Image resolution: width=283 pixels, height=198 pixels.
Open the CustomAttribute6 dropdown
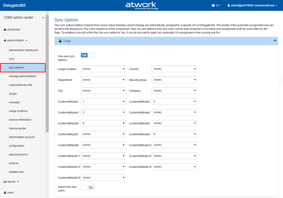tap(174, 123)
